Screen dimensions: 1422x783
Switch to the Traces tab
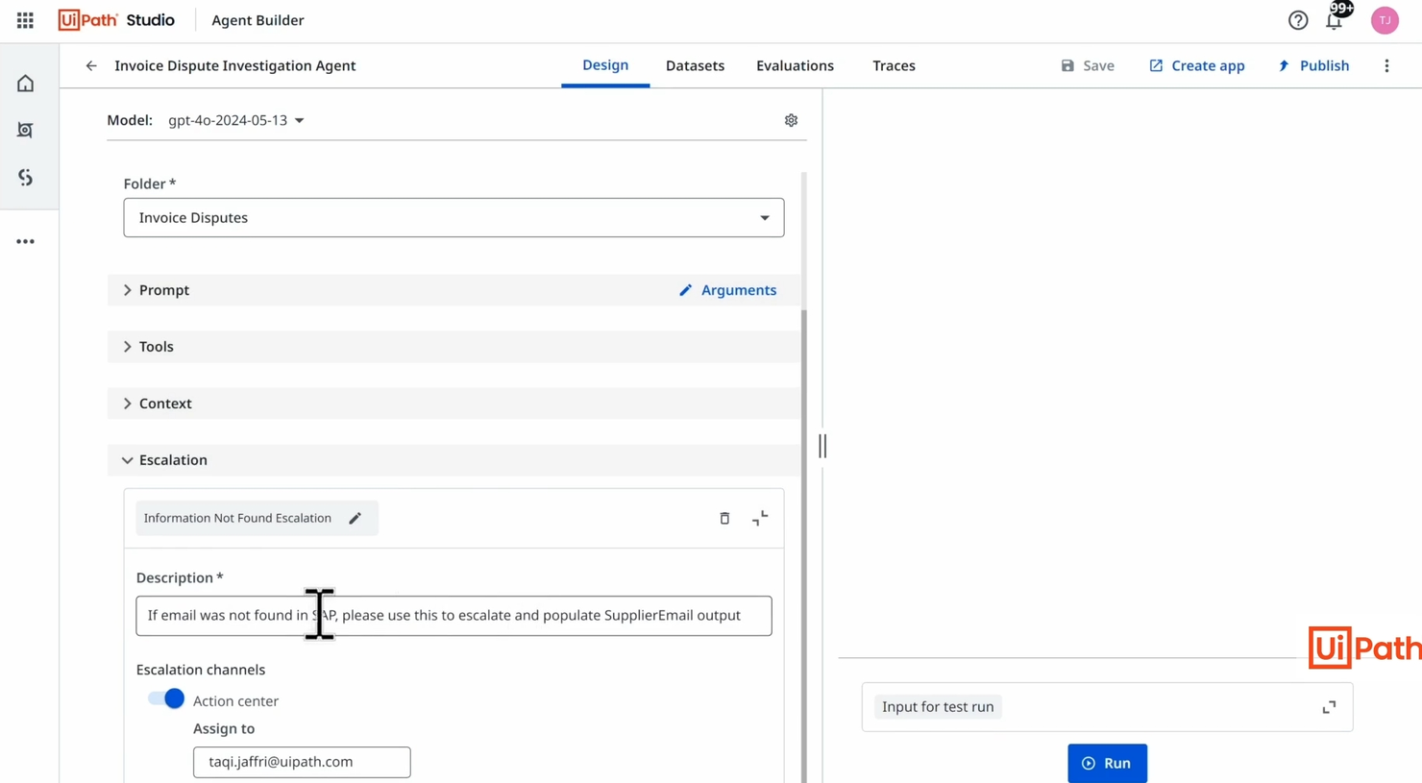tap(894, 65)
